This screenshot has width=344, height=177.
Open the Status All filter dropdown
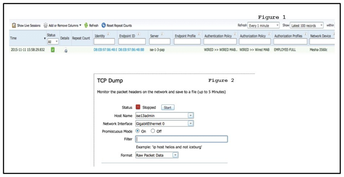pyautogui.click(x=53, y=42)
